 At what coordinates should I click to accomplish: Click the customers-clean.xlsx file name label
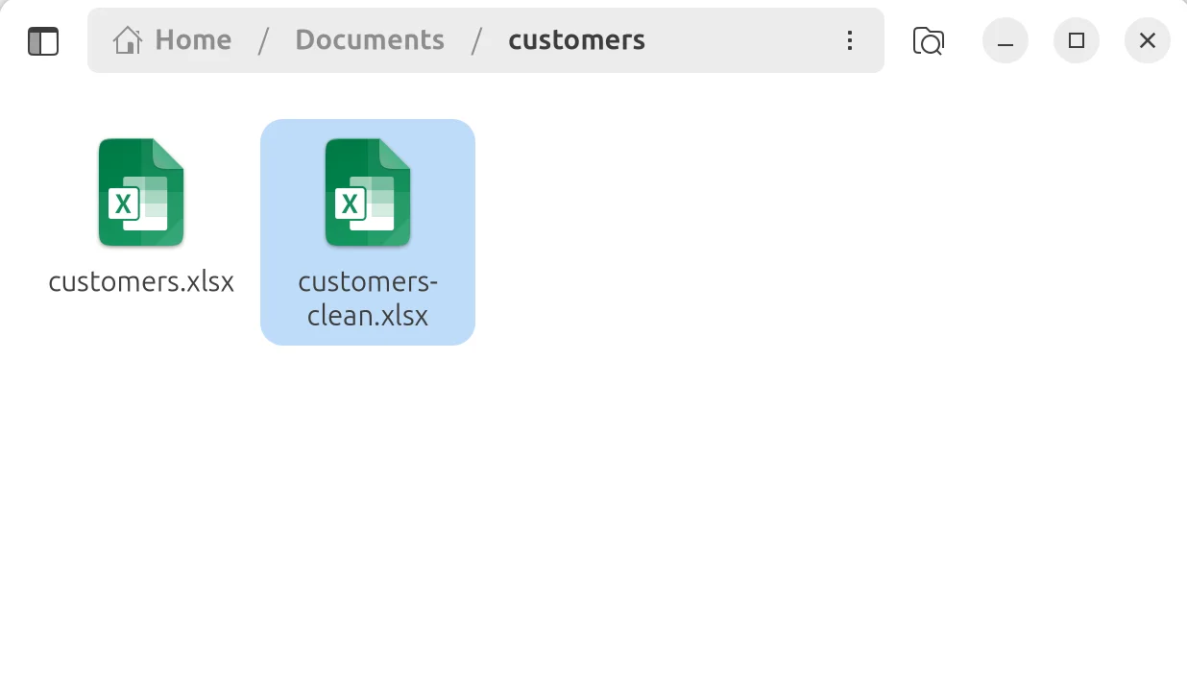pos(368,299)
